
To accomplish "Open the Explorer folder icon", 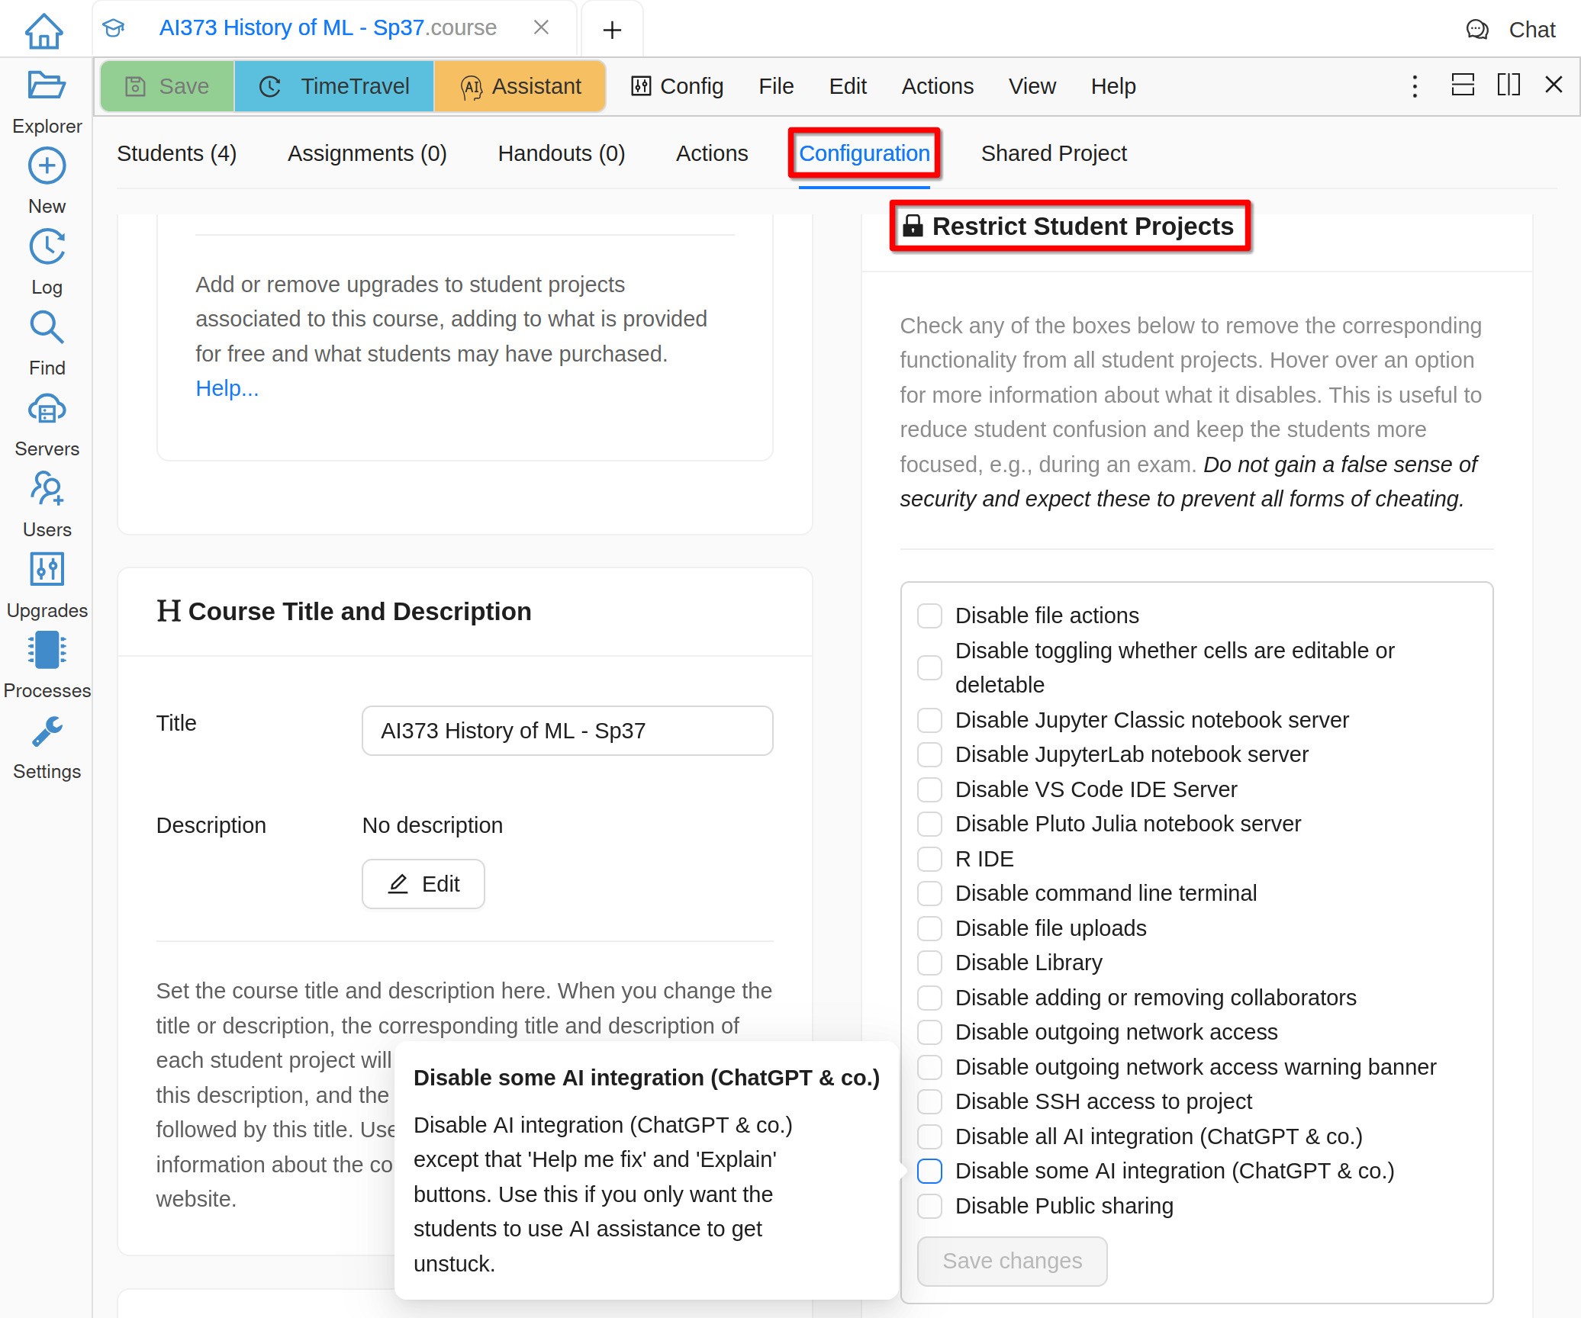I will pos(47,85).
